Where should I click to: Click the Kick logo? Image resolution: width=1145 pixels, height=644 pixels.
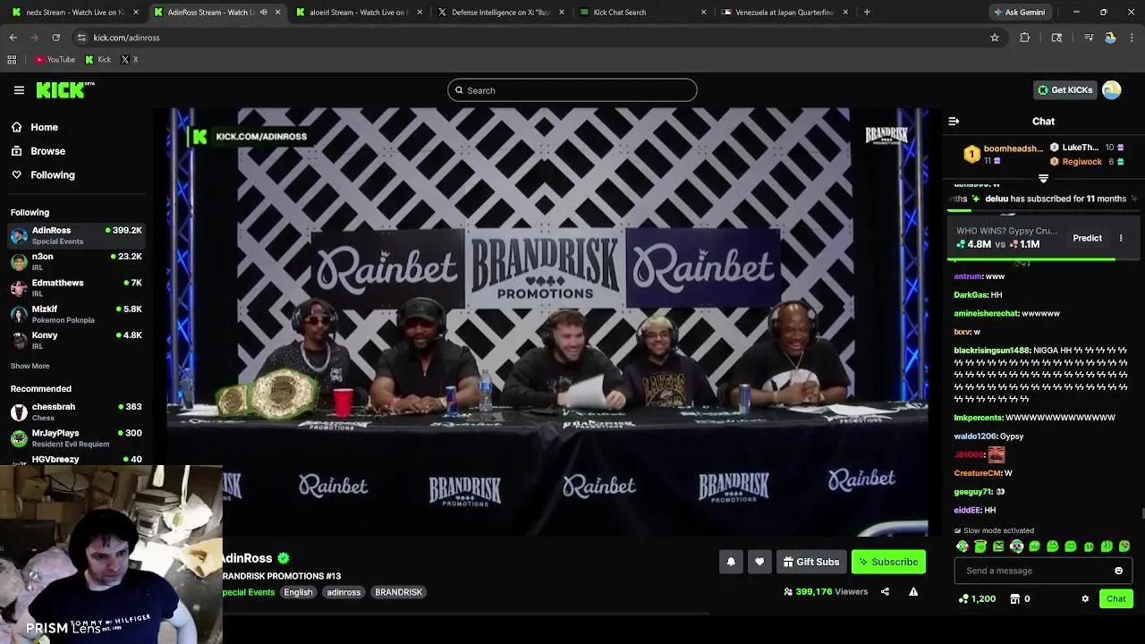65,89
